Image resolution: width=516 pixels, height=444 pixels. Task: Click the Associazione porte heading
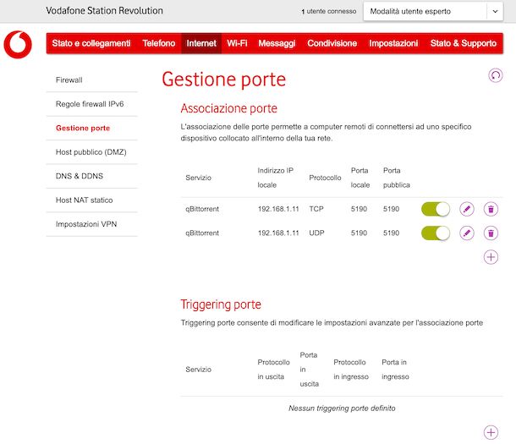[x=229, y=108]
